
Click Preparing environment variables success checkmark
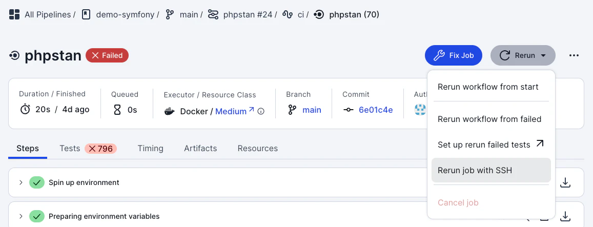37,216
